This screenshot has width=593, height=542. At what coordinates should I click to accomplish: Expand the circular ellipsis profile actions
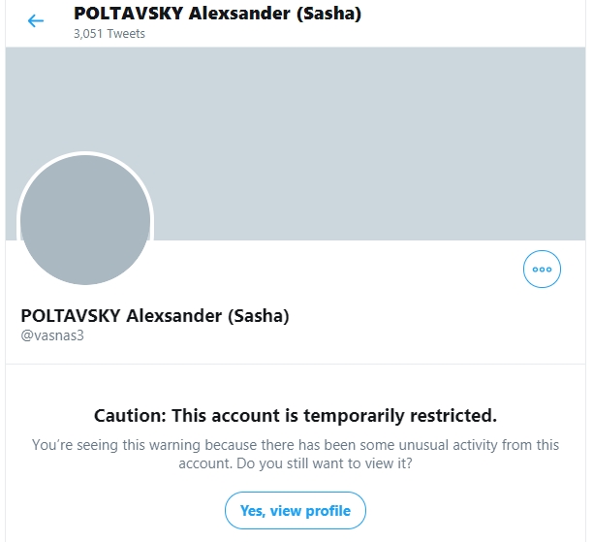[542, 270]
